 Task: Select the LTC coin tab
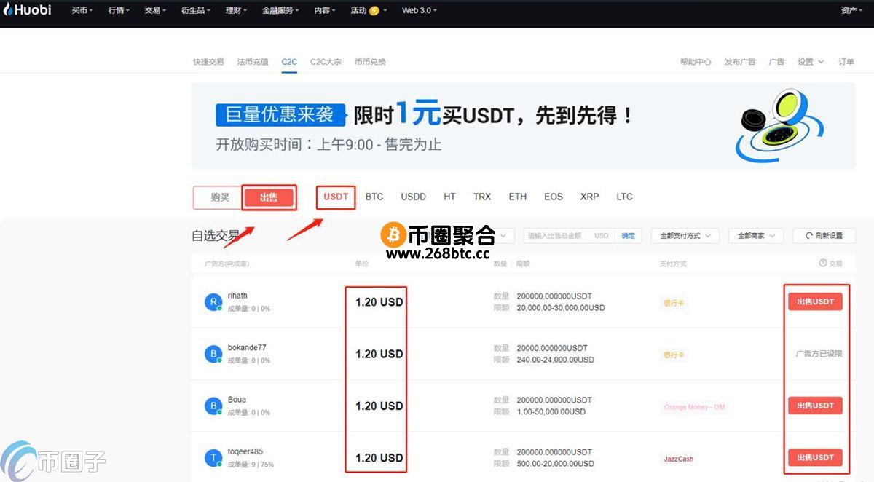(624, 197)
